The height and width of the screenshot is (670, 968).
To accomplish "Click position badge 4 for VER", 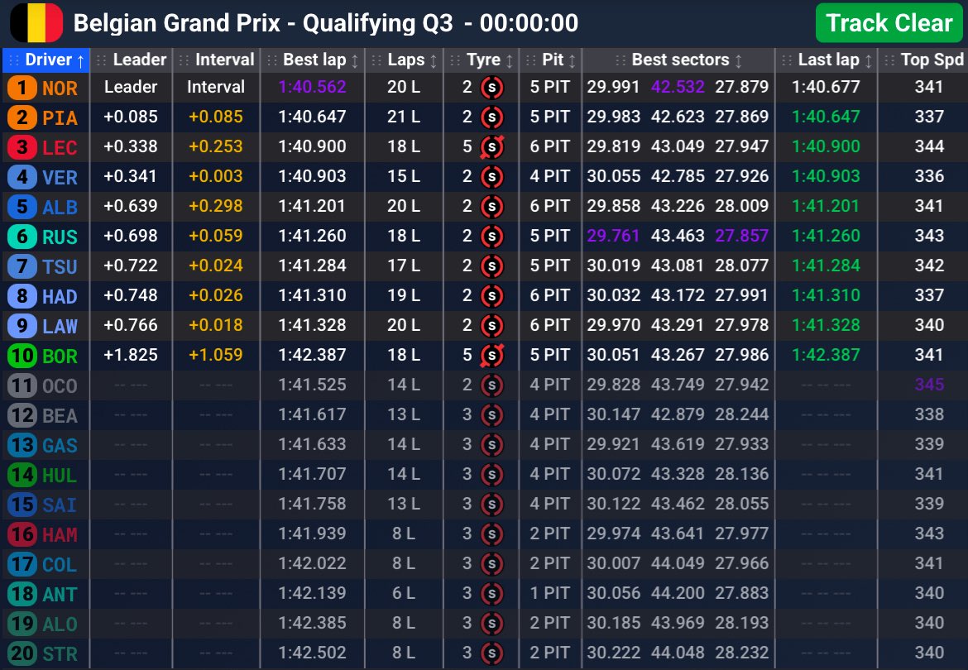I will (22, 177).
